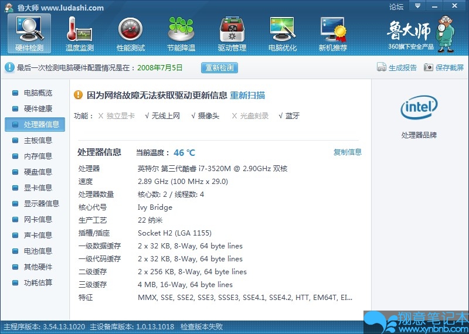Click the 三级缓存 4 MB value
The height and width of the screenshot is (334, 469).
tap(185, 284)
